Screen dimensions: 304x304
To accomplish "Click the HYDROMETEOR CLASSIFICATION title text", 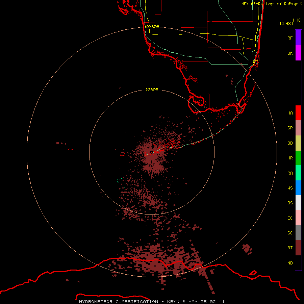I will 119,302.
